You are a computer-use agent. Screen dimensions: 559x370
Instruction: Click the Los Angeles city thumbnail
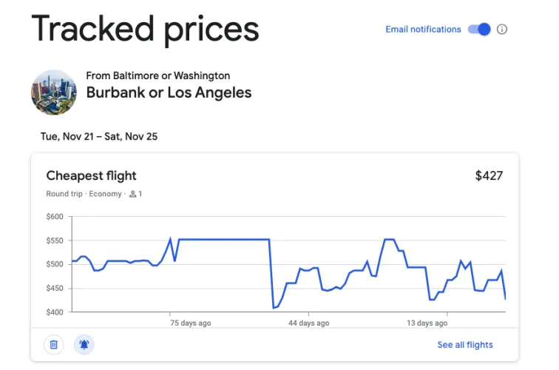coord(53,92)
